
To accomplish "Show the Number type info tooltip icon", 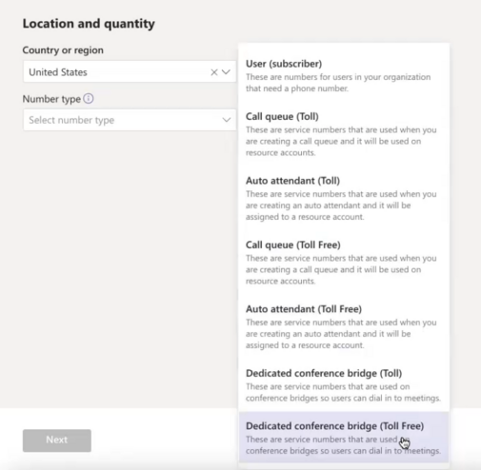I will coord(89,99).
